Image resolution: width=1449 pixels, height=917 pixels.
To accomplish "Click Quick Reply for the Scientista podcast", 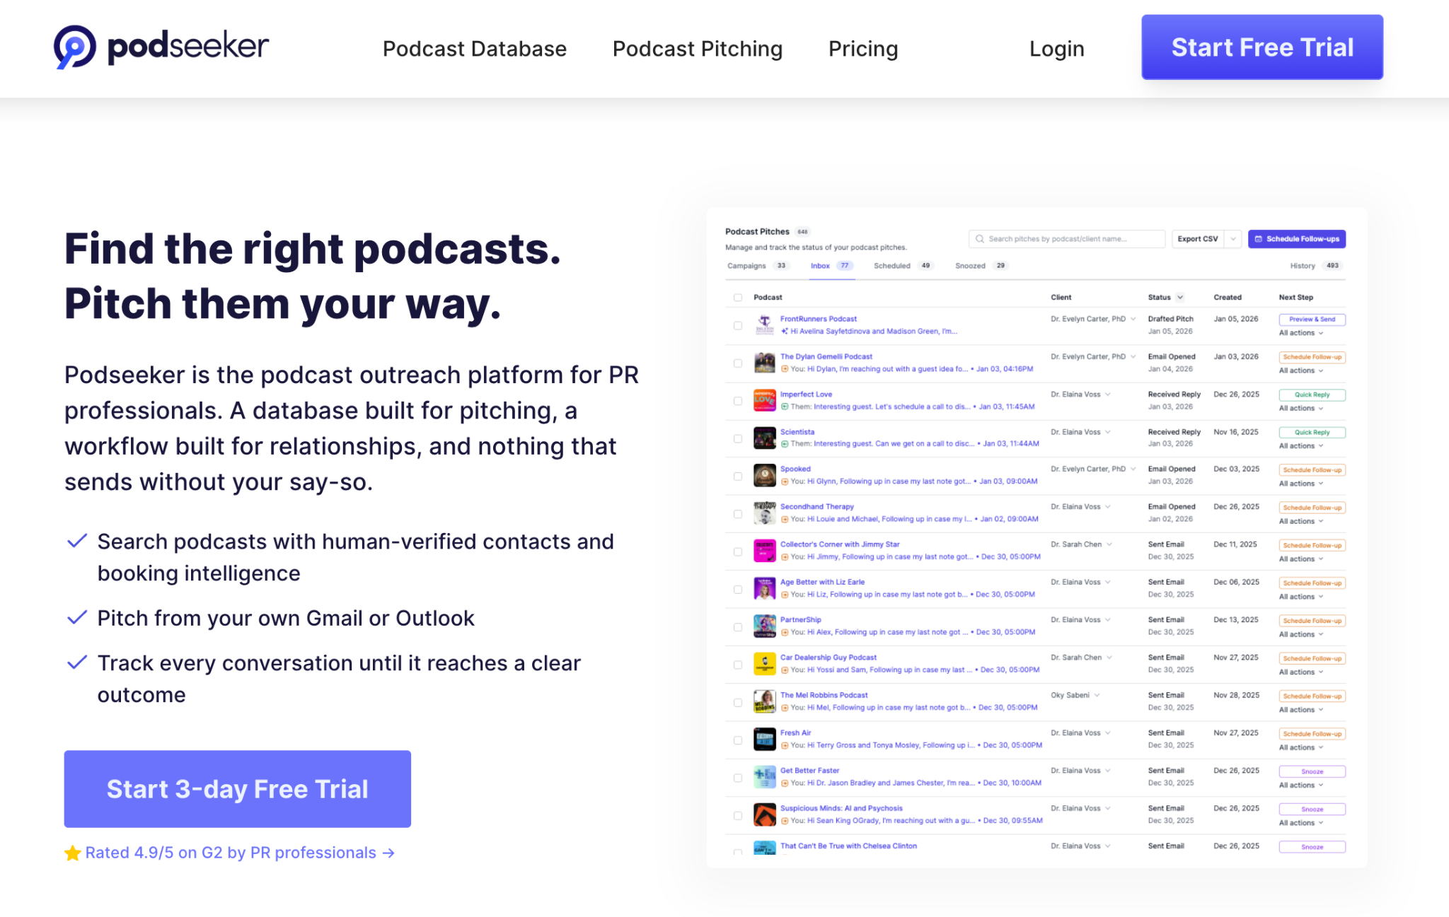I will [x=1312, y=431].
